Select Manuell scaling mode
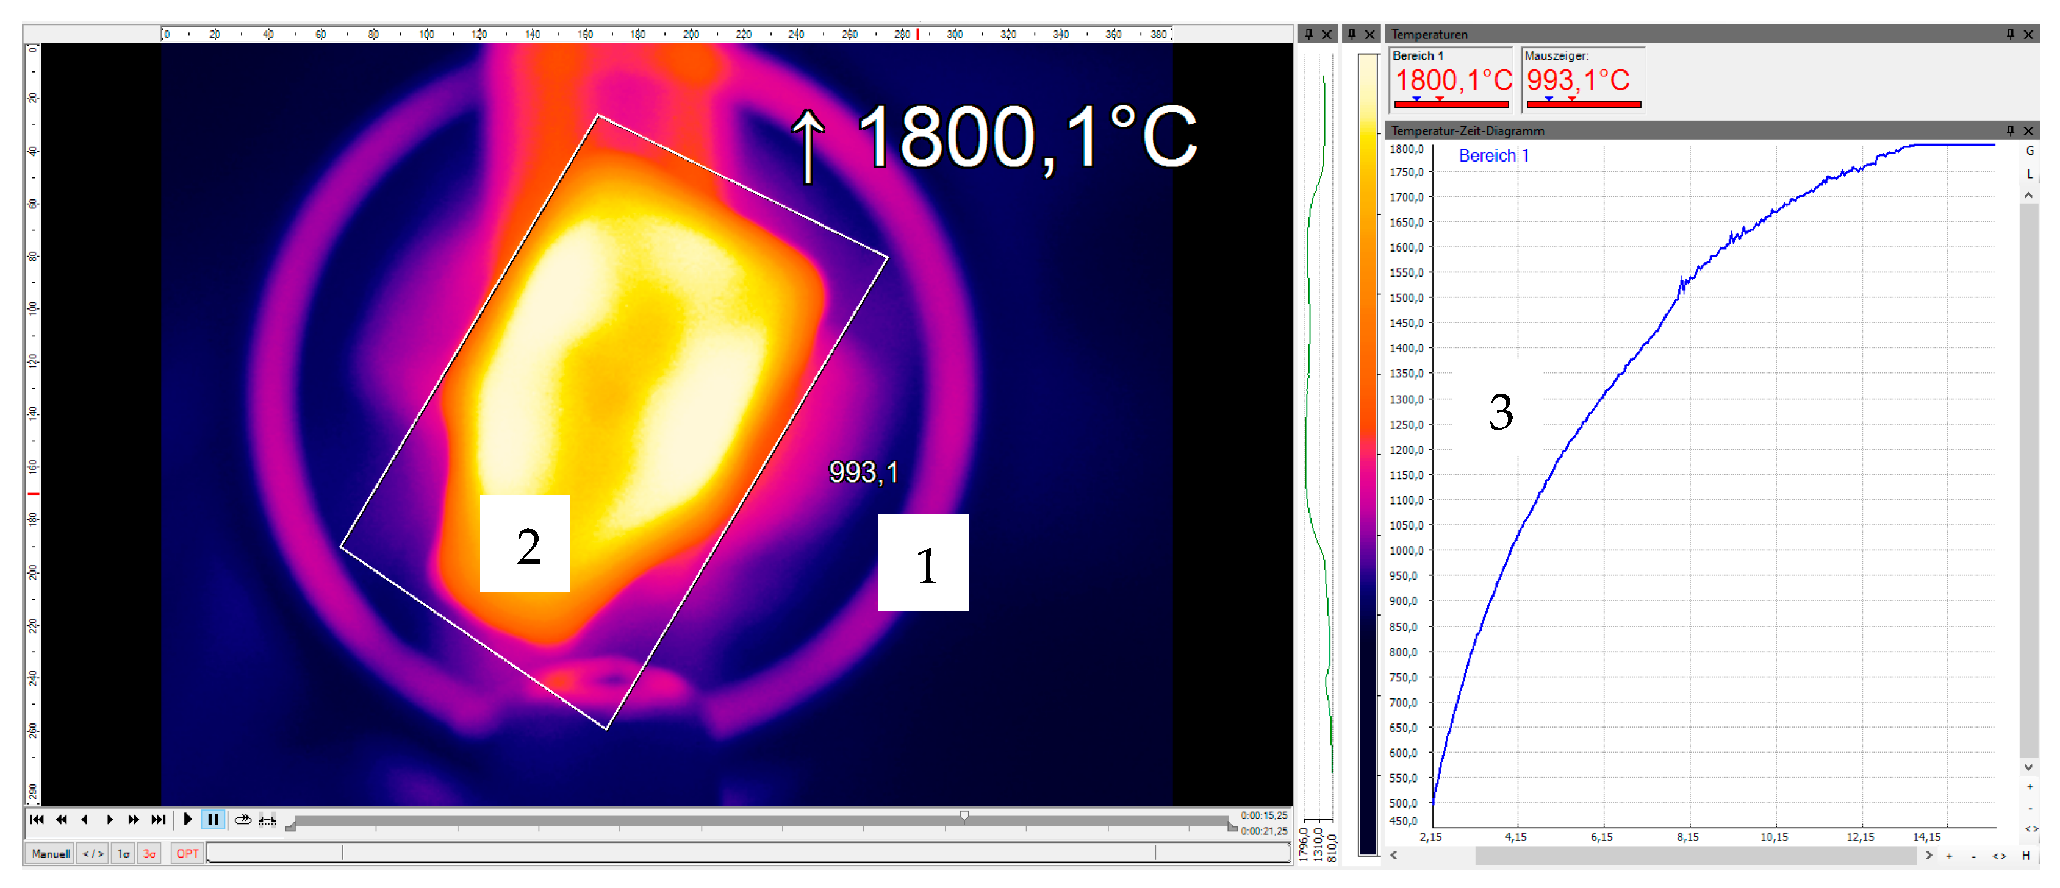2060x888 pixels. click(x=51, y=854)
